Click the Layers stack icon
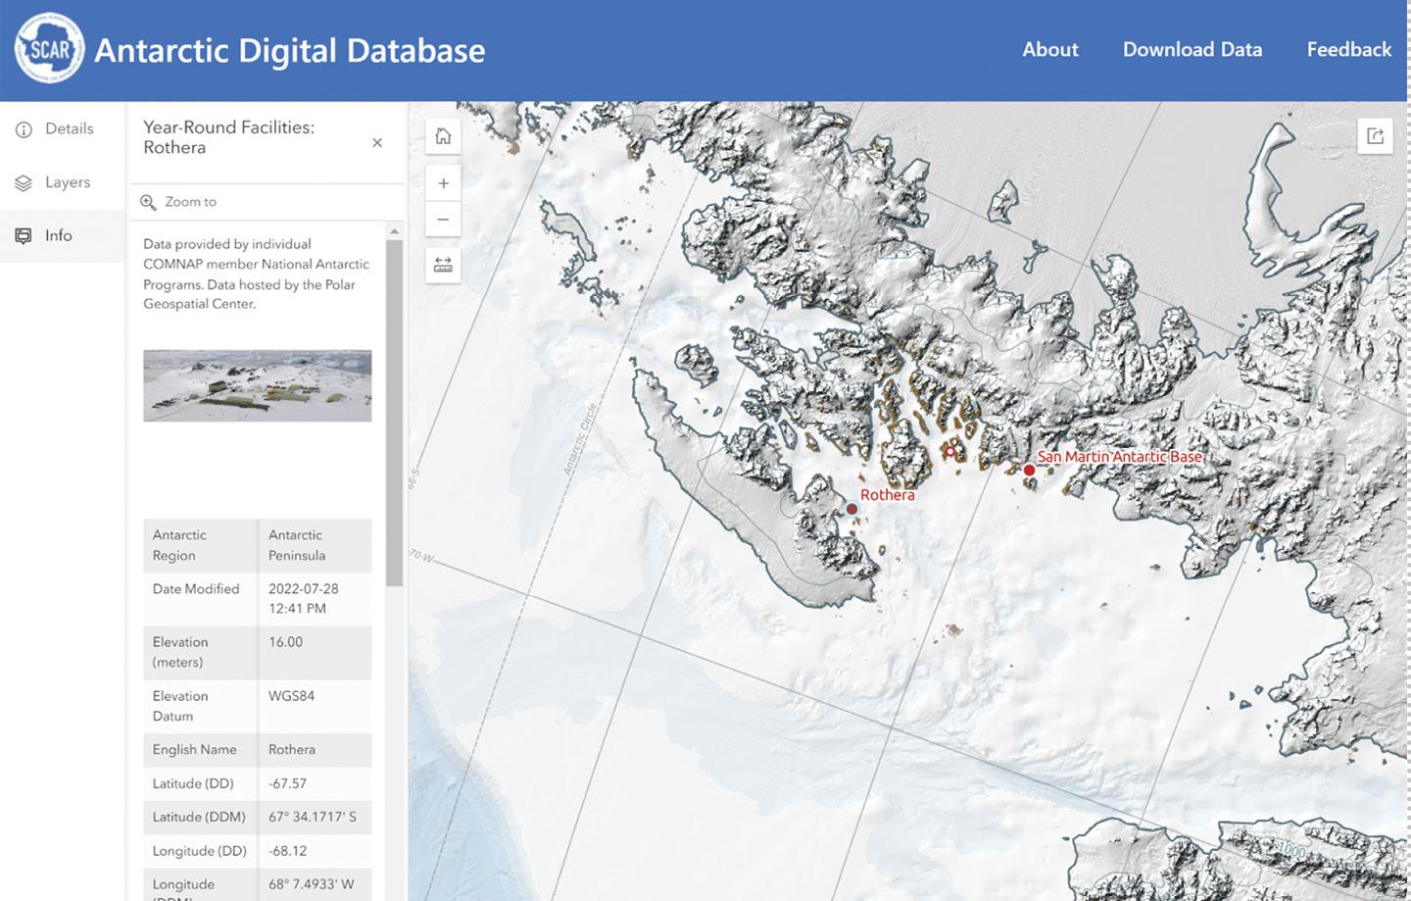 click(x=24, y=182)
